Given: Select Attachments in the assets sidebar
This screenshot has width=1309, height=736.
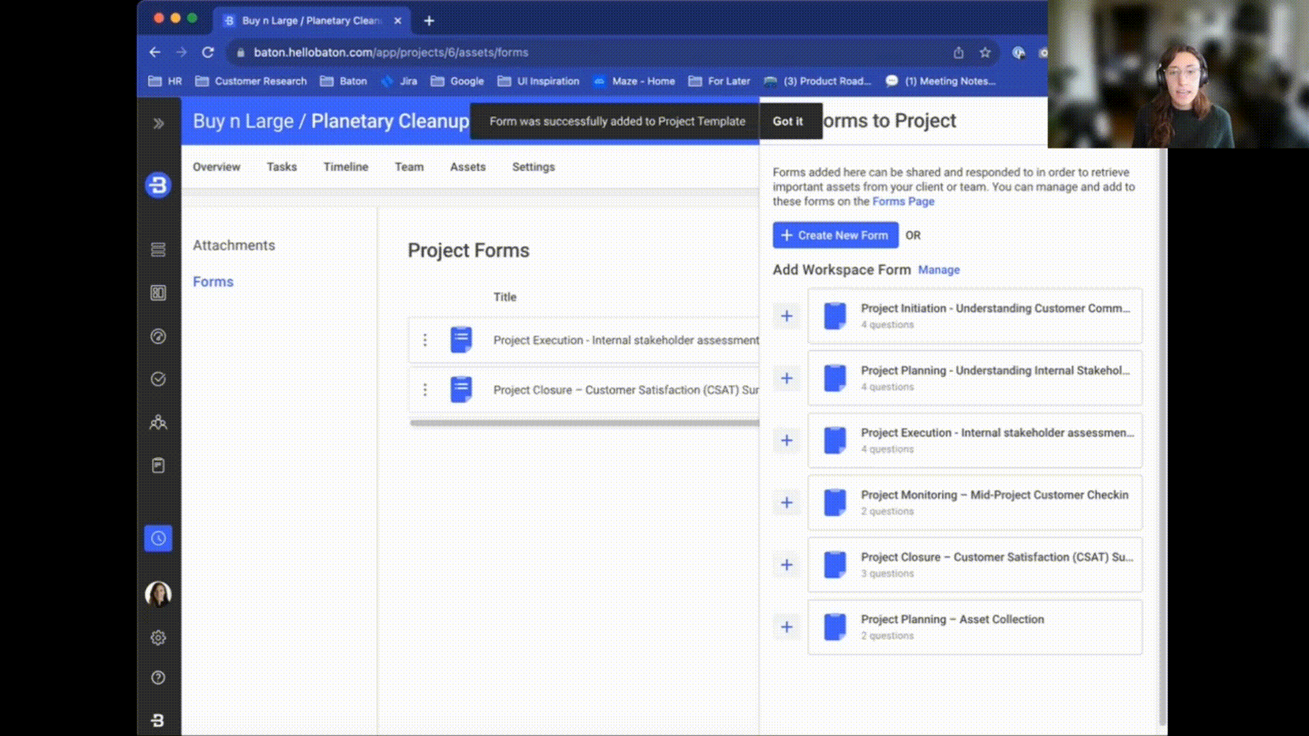Looking at the screenshot, I should click(234, 245).
